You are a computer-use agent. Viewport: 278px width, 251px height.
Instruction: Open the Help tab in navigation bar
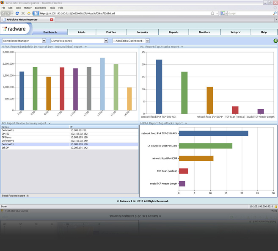(x=264, y=32)
